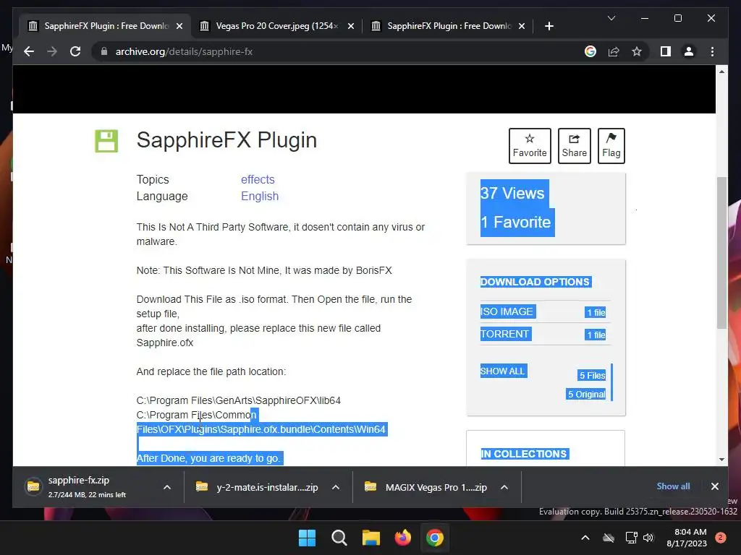Viewport: 741px width, 555px height.
Task: Open the clock and date panel
Action: 687,538
